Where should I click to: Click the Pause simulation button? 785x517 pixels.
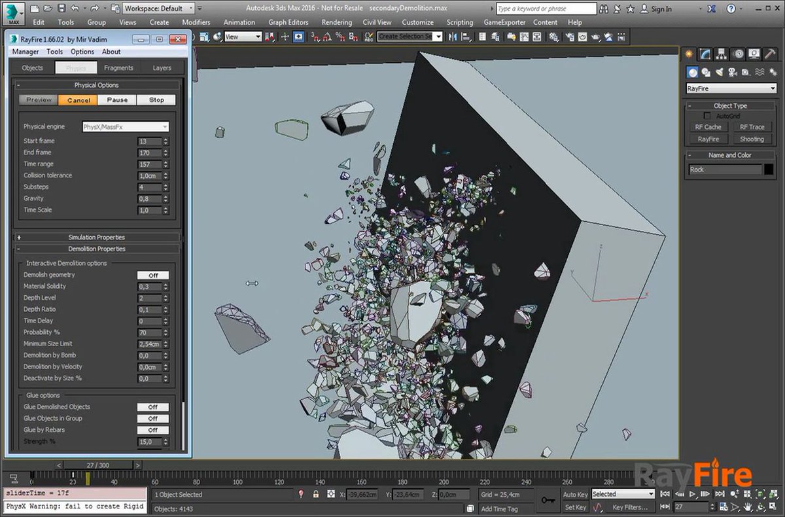(117, 100)
